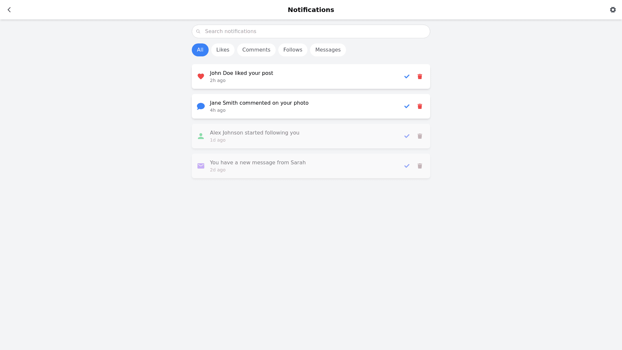This screenshot has height=350, width=622.
Task: Toggle read status for Sarah's message
Action: pyautogui.click(x=407, y=166)
